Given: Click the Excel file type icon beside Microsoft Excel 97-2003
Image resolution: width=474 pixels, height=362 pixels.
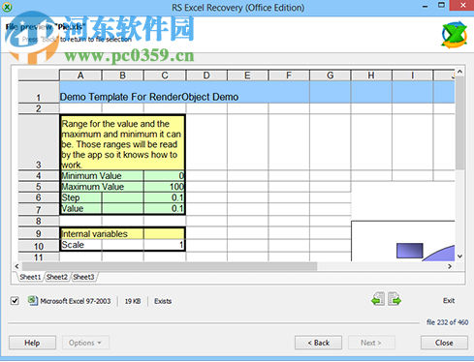Looking at the screenshot, I should [x=33, y=301].
